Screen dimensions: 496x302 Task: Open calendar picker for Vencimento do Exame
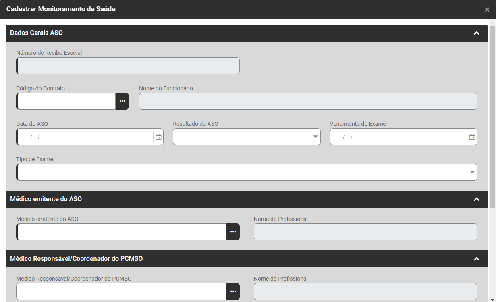[x=472, y=137]
